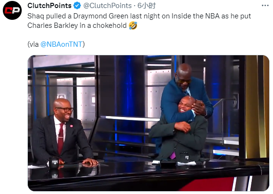273x194 pixels.
Task: Click the small mug in front of Barkley
Action: coord(187,157)
